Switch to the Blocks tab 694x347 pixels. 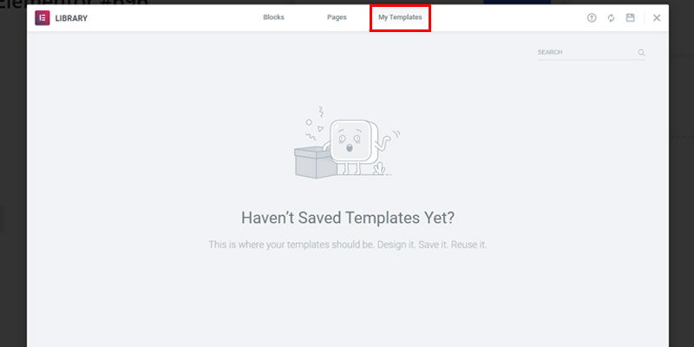click(273, 17)
